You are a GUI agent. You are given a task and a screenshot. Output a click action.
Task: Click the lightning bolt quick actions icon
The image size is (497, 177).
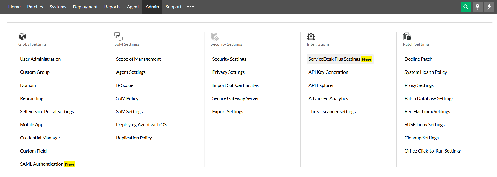click(x=489, y=7)
